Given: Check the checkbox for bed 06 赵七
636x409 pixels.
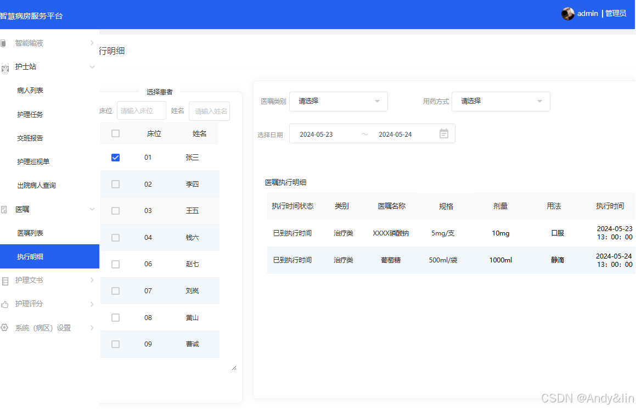Looking at the screenshot, I should tap(116, 264).
